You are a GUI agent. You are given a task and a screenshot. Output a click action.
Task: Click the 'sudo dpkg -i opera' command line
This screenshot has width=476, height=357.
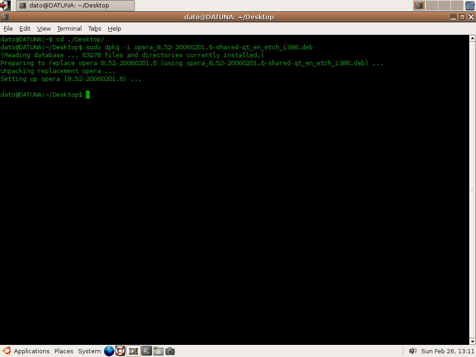(157, 47)
